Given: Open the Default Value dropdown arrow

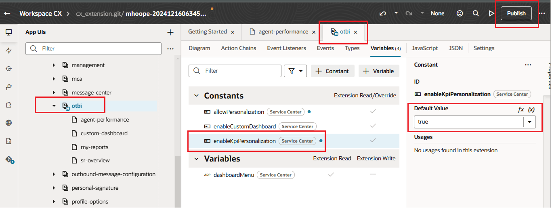Looking at the screenshot, I should point(529,122).
